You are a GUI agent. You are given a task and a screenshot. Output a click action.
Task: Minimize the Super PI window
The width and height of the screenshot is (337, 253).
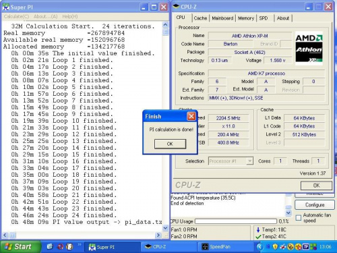144,7
